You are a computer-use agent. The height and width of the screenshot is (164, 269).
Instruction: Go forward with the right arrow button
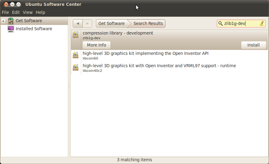pyautogui.click(x=88, y=24)
